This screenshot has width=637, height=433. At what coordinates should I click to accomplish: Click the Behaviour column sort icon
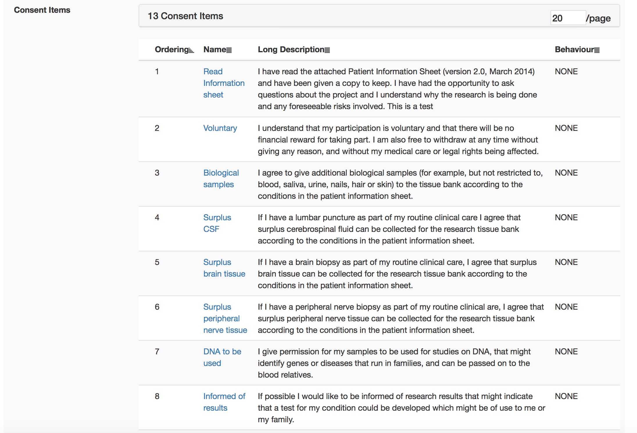coord(597,50)
